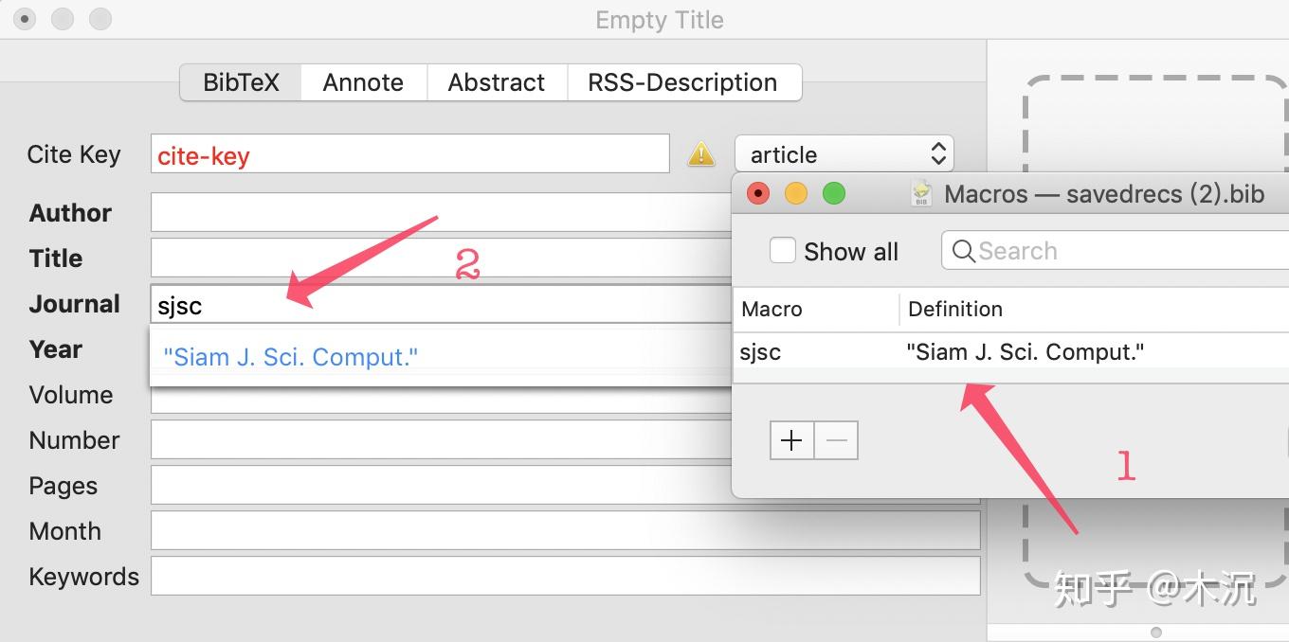Viewport: 1289px width, 642px height.
Task: Click the plus button to add macro
Action: point(791,440)
